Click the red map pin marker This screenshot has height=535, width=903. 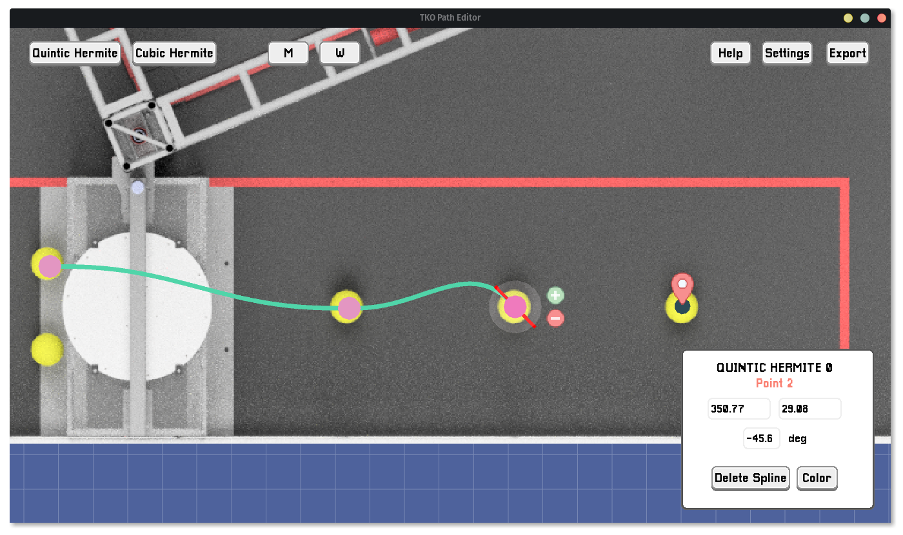tap(682, 288)
